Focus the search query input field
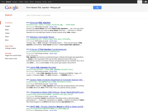Screen dimensions: 148x111 point(58,8)
